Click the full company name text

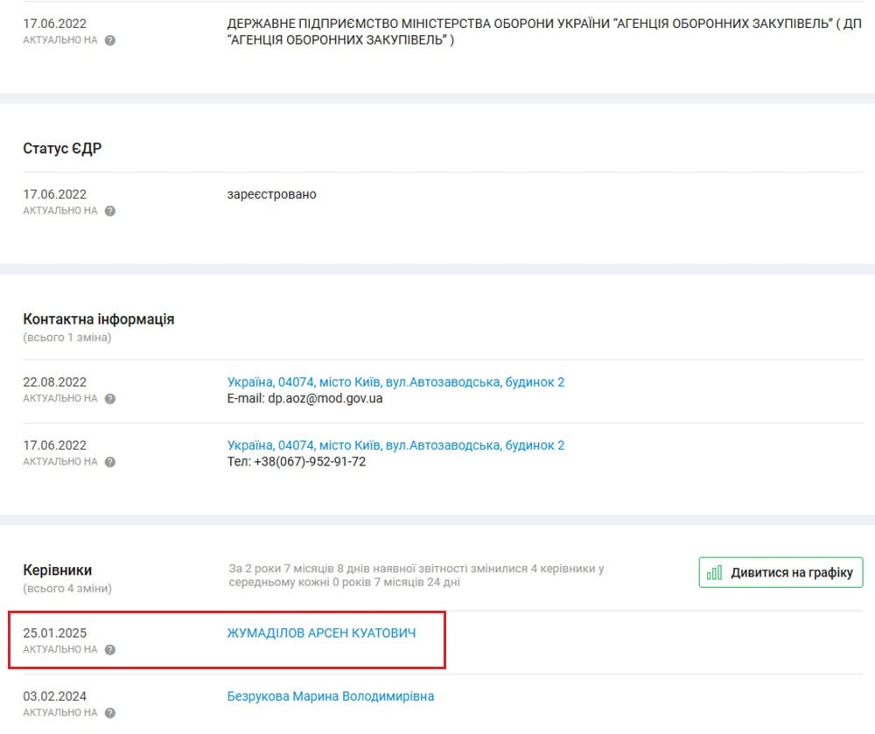542,31
